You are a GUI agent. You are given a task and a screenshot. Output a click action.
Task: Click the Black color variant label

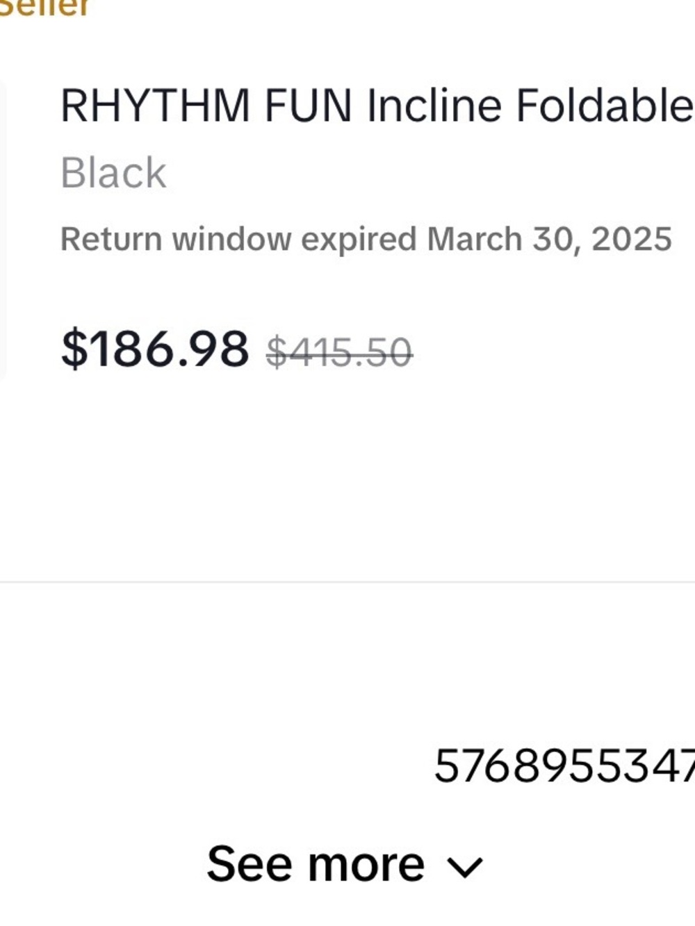(113, 172)
